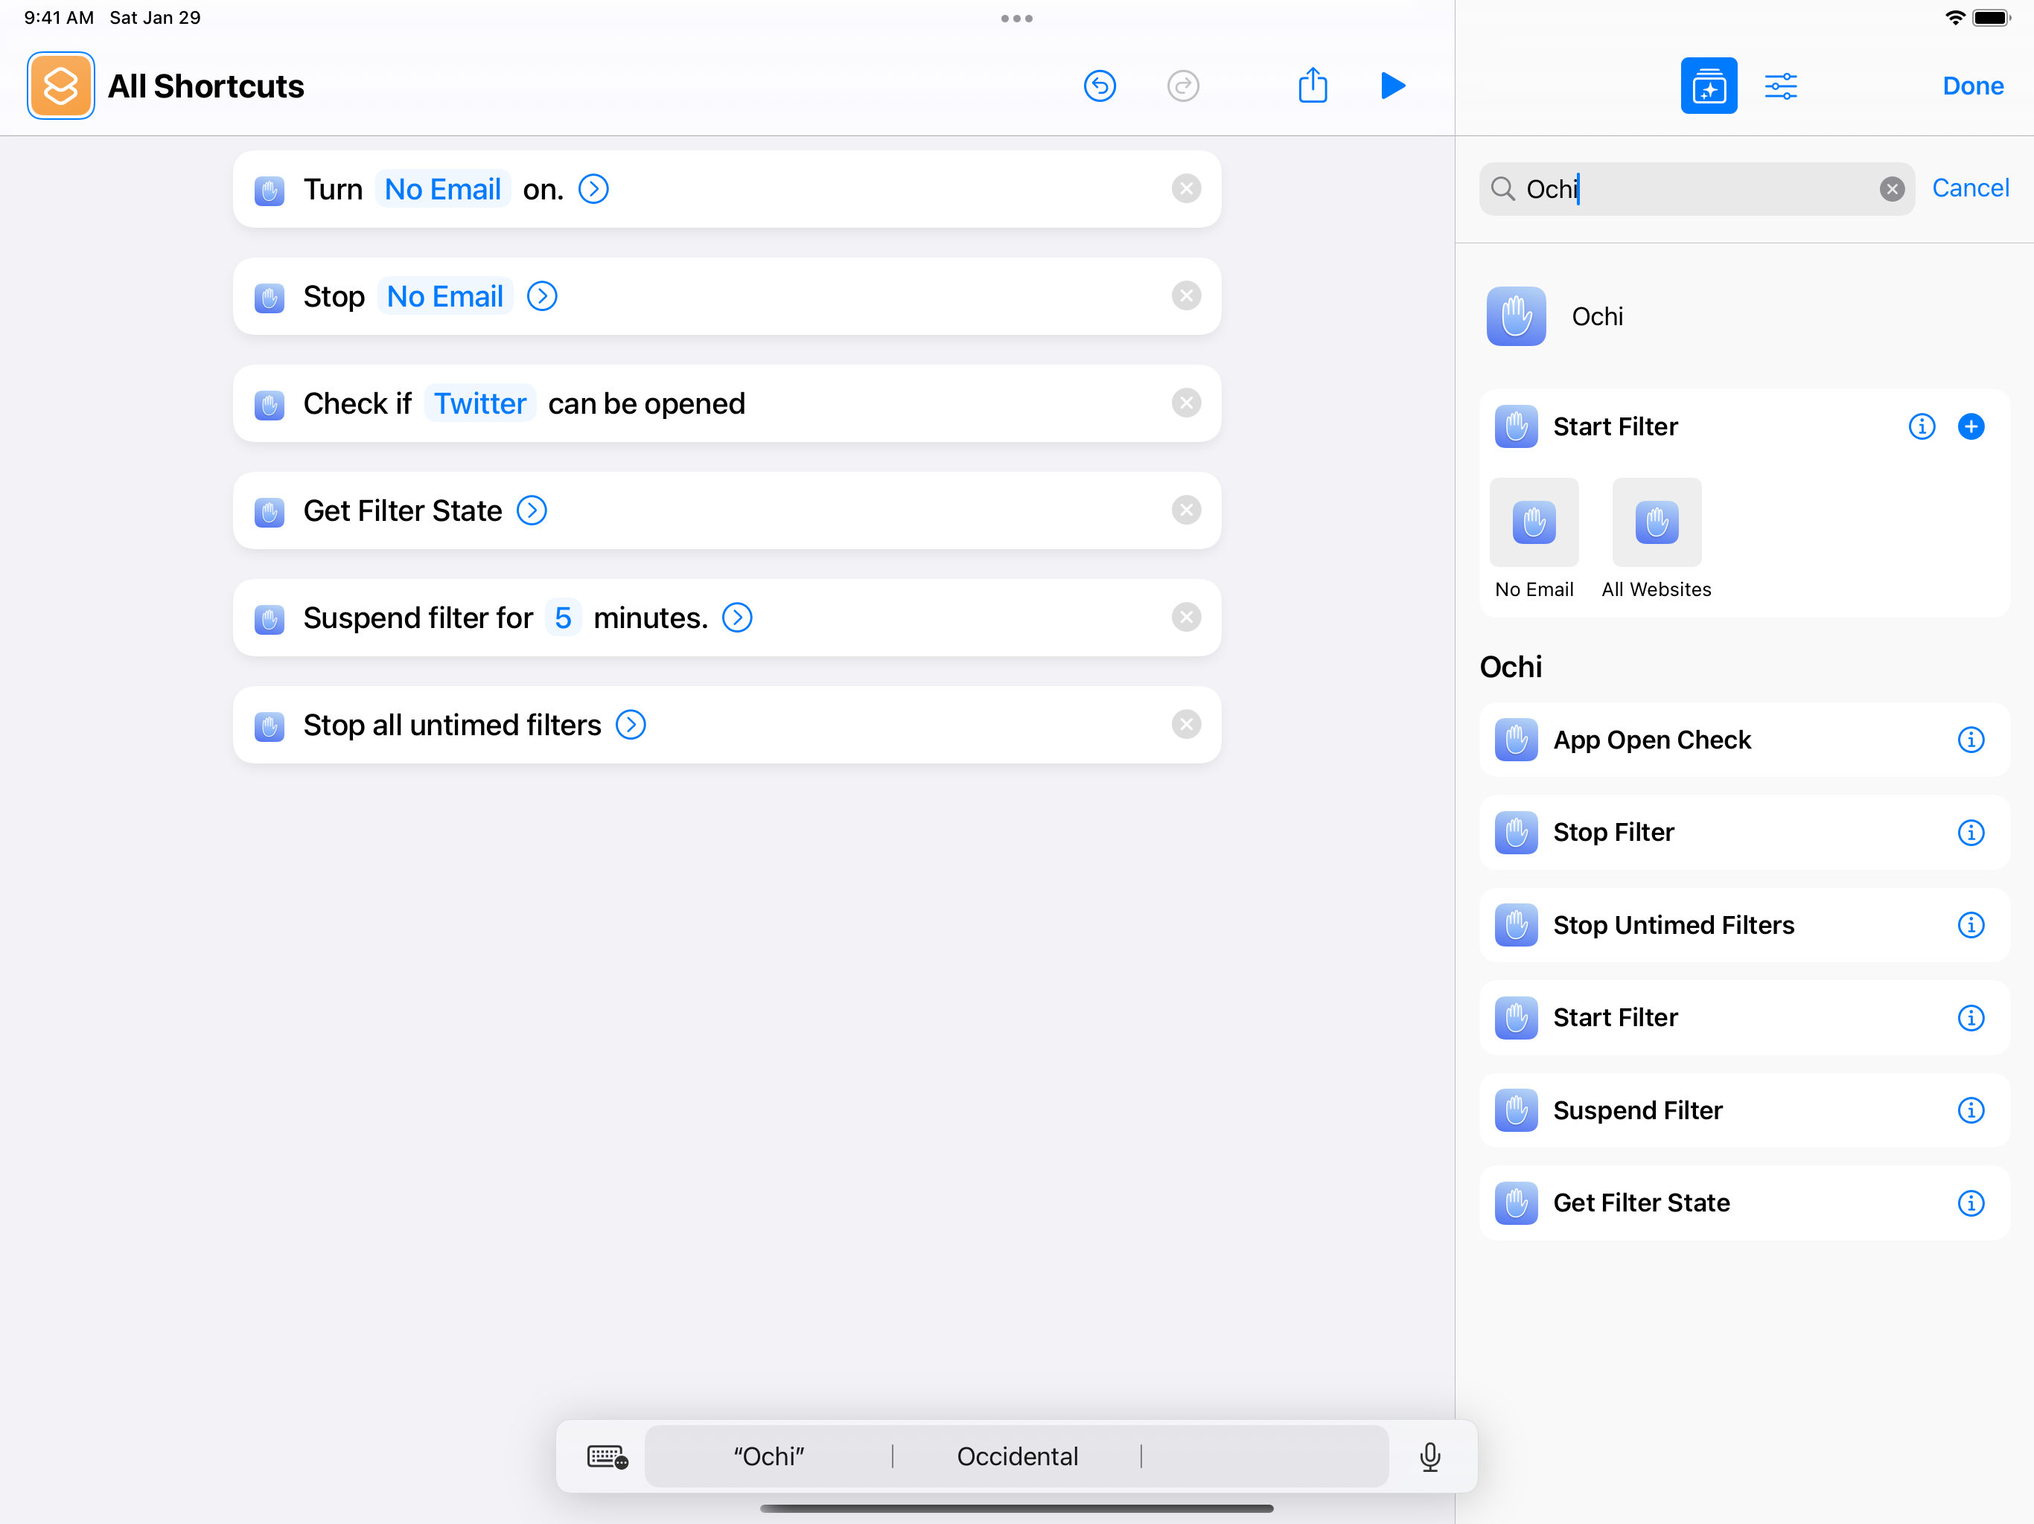Viewport: 2034px width, 1524px height.
Task: Clear the Ochi search text
Action: (1890, 189)
